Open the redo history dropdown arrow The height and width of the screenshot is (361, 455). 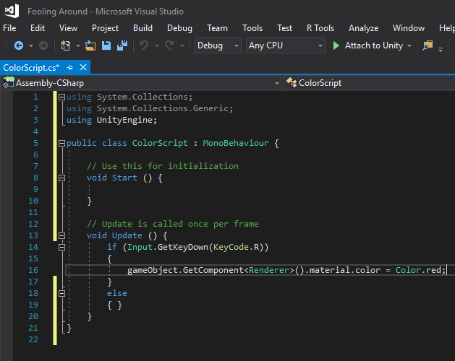click(x=182, y=45)
